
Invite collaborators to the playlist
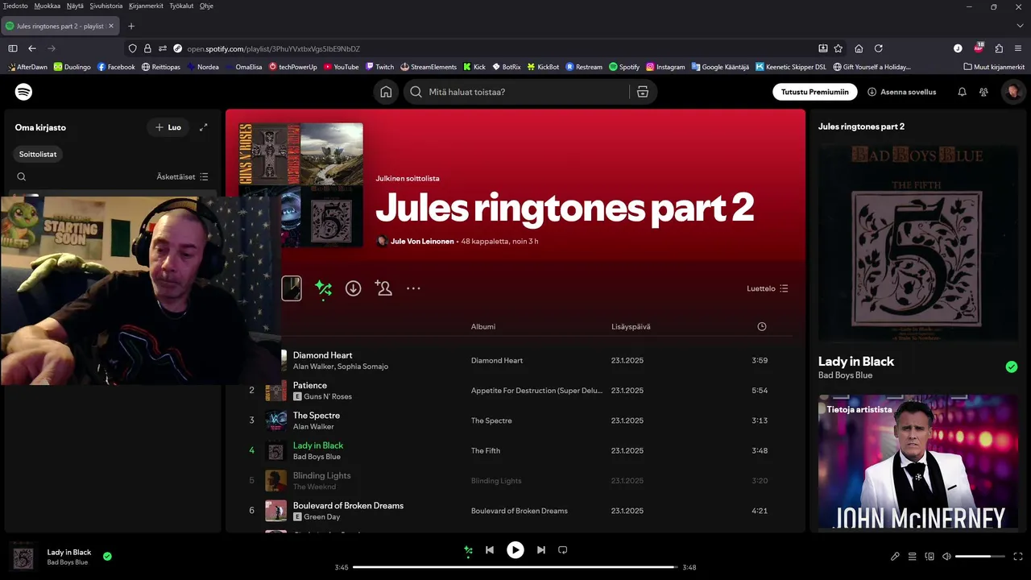[x=383, y=288]
